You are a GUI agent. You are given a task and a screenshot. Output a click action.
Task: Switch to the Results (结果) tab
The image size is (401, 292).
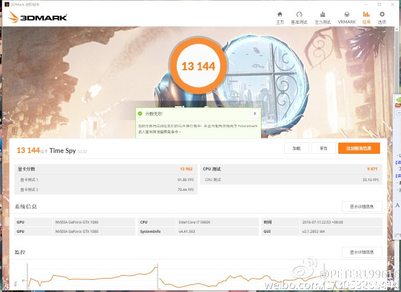pos(366,17)
